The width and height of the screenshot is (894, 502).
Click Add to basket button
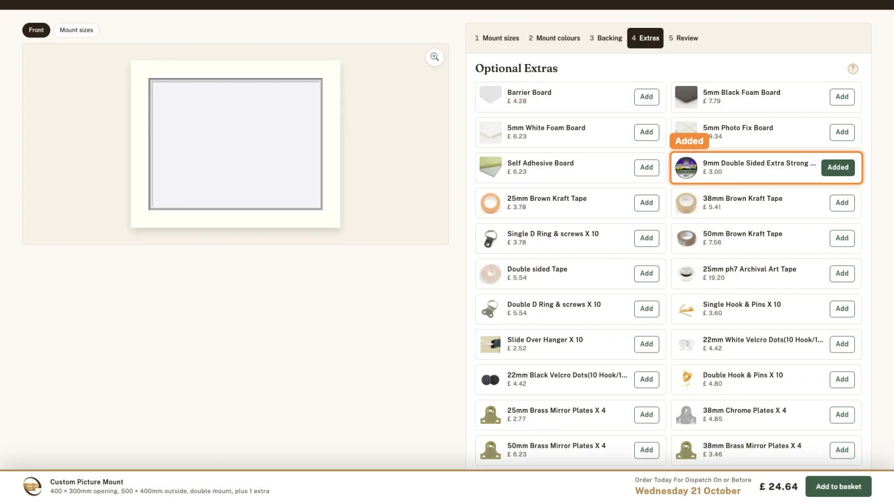(x=838, y=486)
